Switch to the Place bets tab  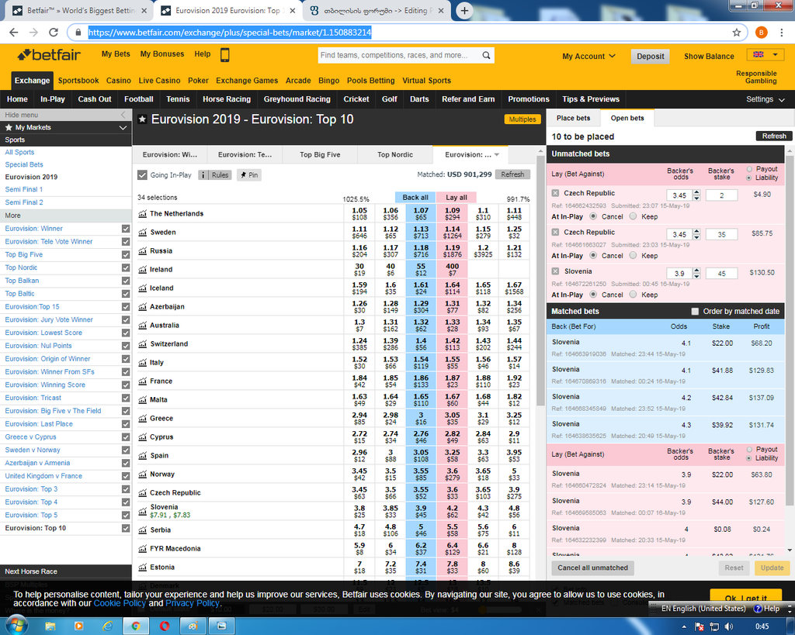pos(574,118)
